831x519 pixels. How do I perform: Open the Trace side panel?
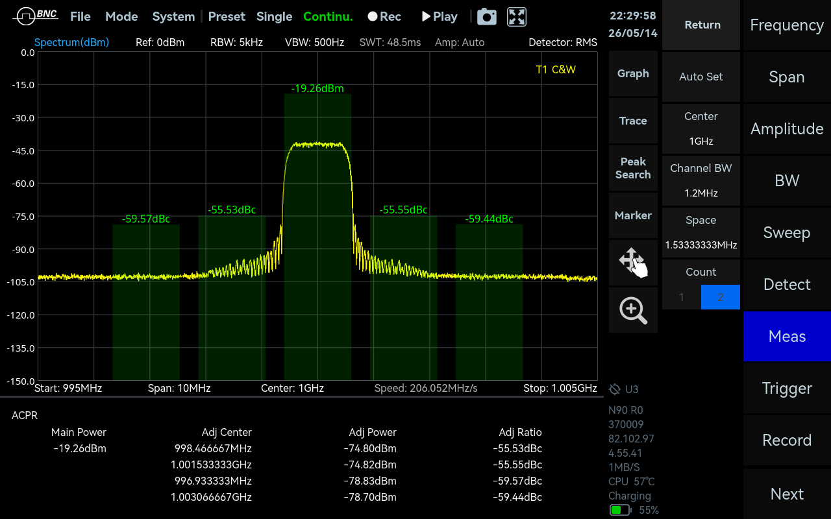click(x=633, y=121)
